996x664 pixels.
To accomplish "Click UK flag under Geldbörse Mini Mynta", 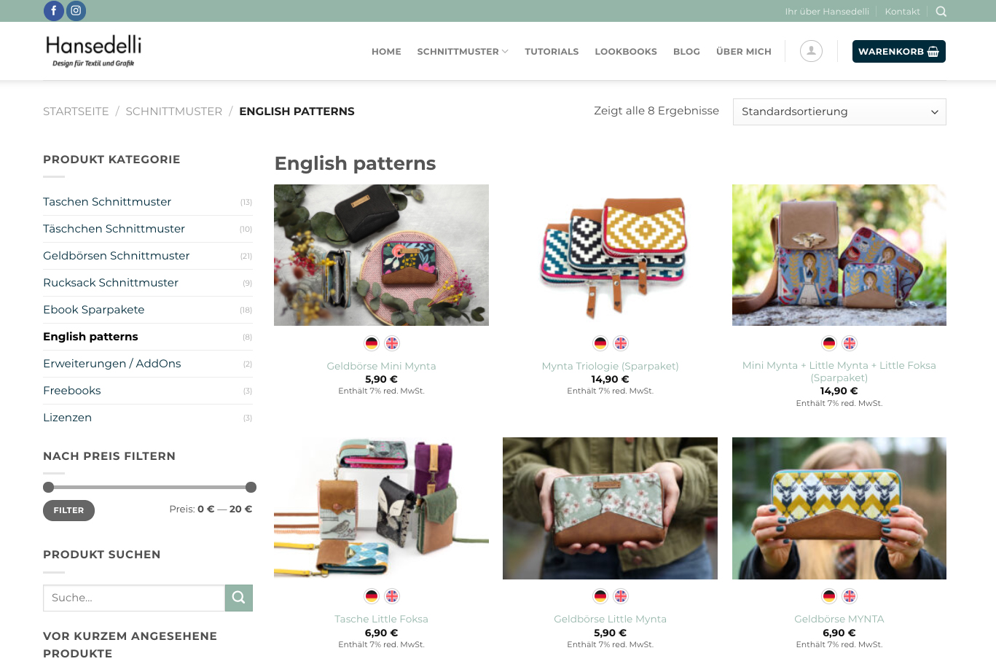I will click(392, 343).
